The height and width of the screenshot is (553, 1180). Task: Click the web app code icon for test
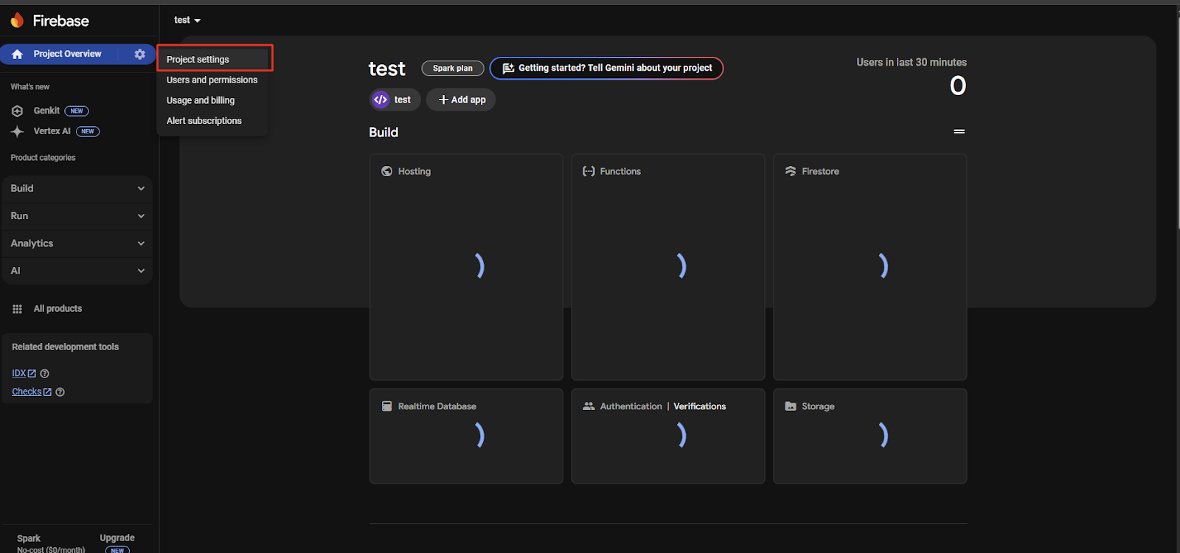(381, 100)
